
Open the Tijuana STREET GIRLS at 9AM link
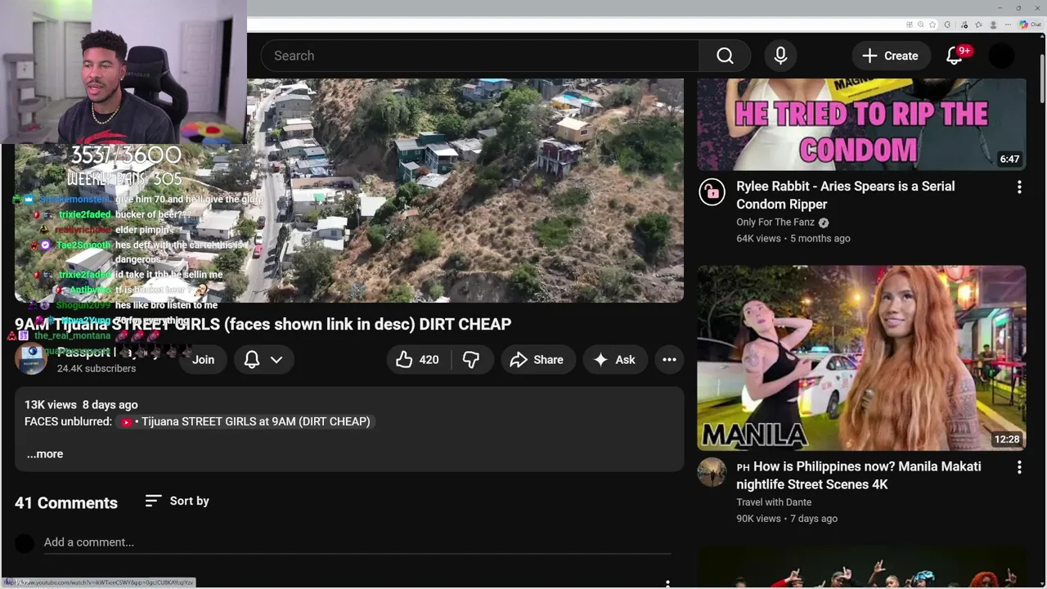pyautogui.click(x=245, y=421)
